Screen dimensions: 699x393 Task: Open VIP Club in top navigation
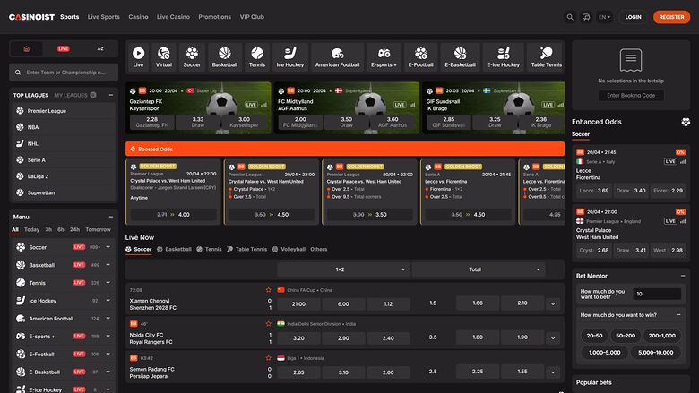click(252, 17)
